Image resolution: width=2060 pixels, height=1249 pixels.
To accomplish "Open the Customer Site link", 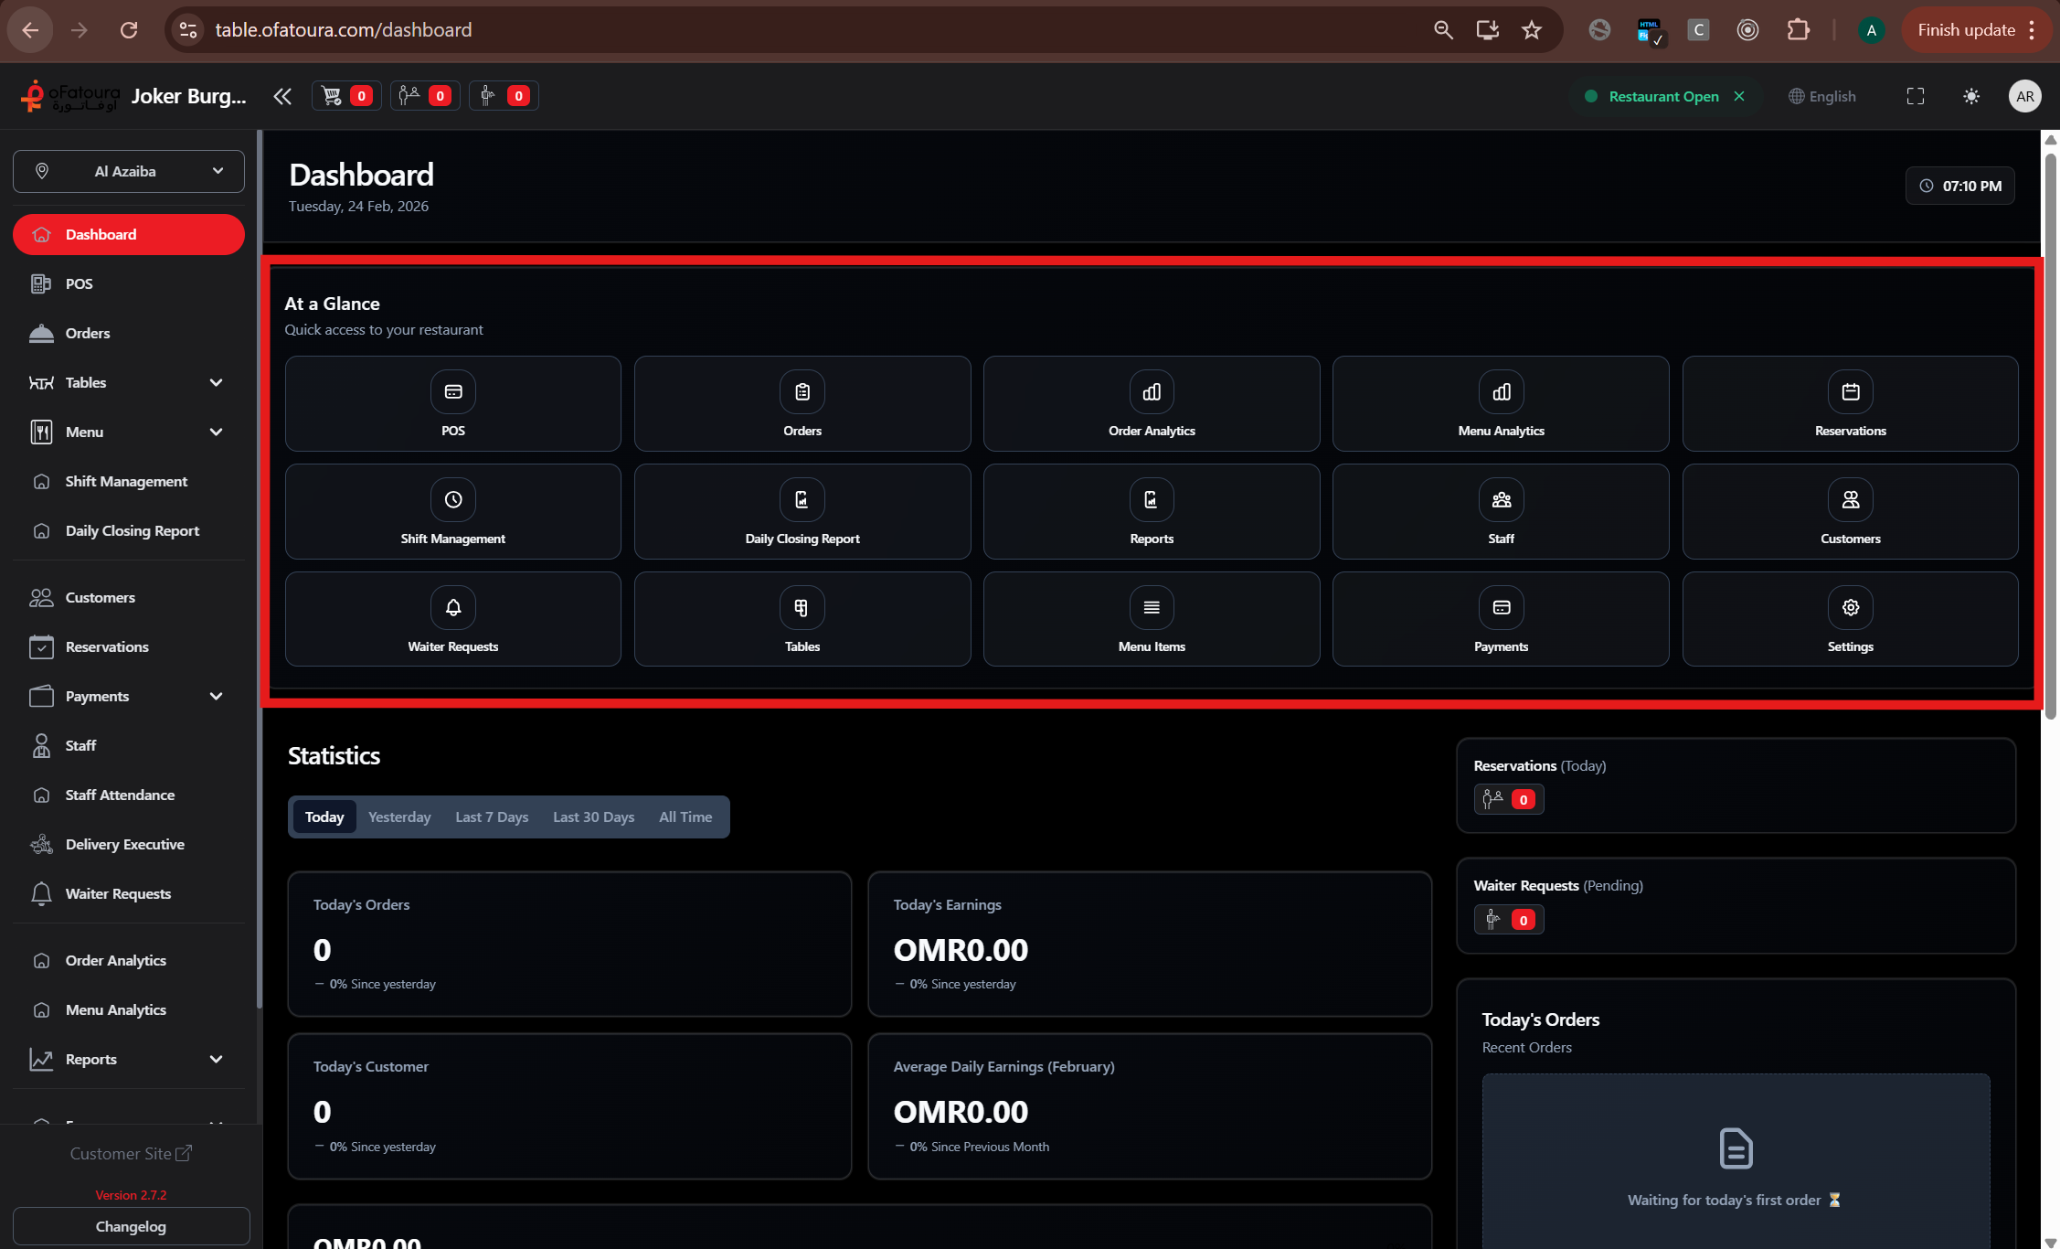I will point(131,1153).
